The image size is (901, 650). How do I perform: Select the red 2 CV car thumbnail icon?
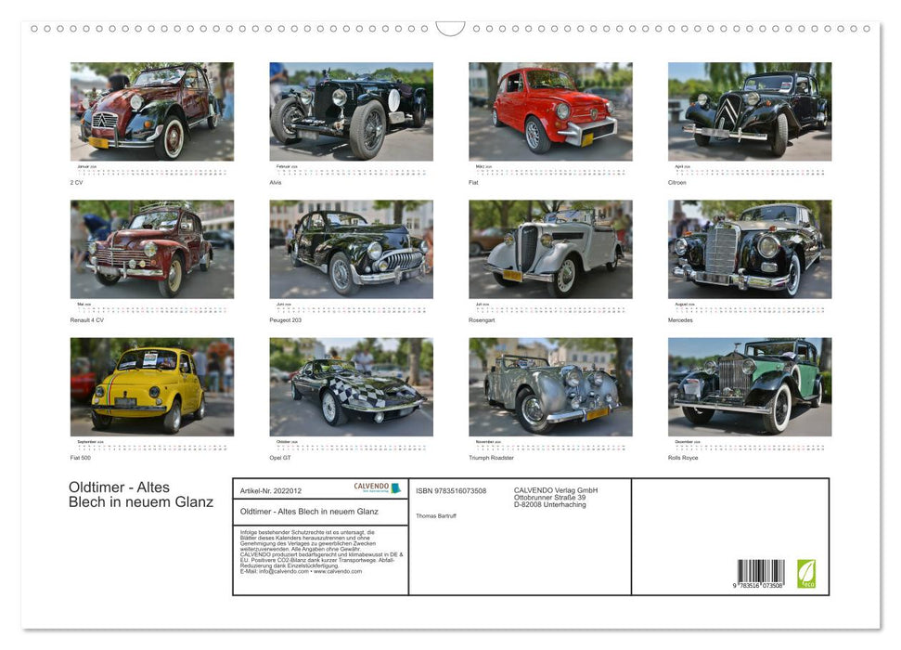click(150, 110)
